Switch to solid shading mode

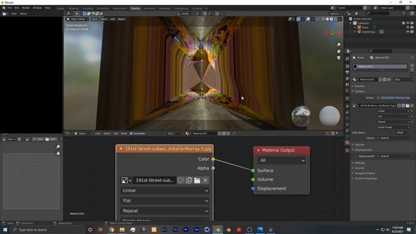327,19
